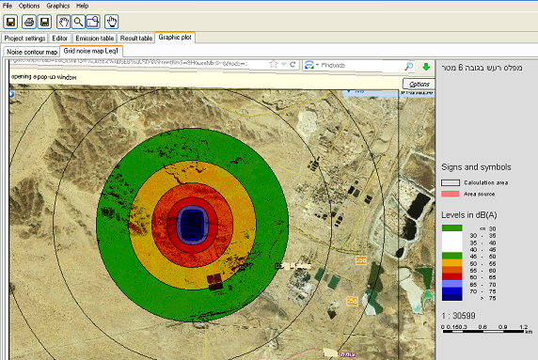Click the printer icon in toolbar

(29, 22)
